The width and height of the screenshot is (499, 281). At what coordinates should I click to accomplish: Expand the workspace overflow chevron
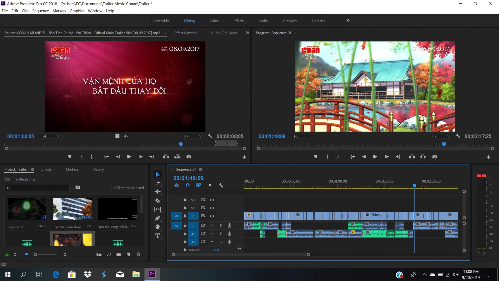[348, 20]
